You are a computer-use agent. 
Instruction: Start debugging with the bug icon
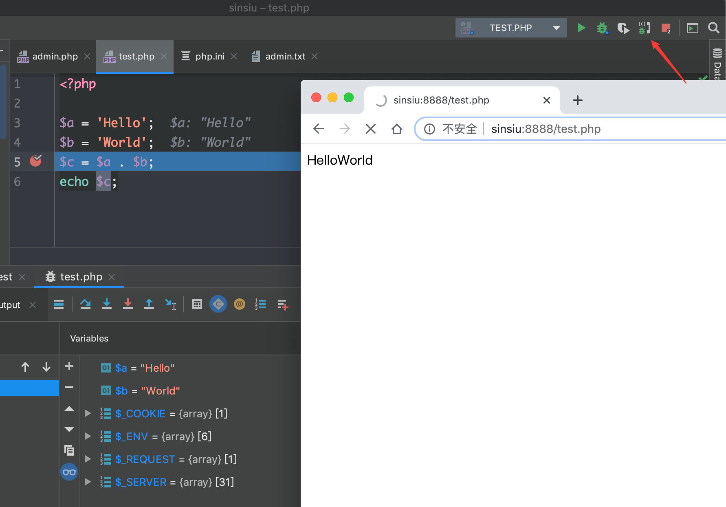[602, 28]
